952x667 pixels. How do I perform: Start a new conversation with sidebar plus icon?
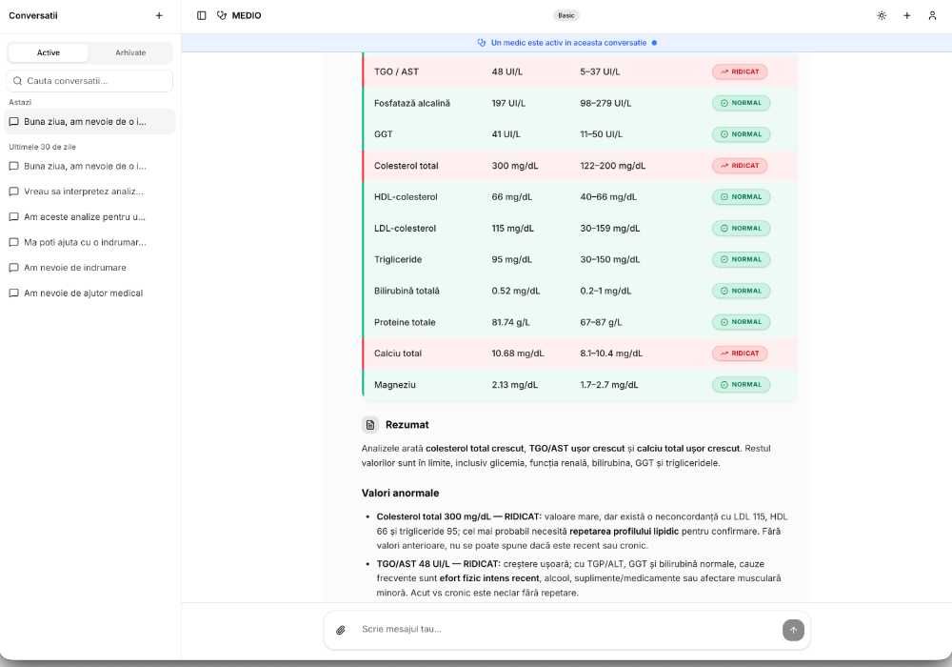(x=159, y=16)
